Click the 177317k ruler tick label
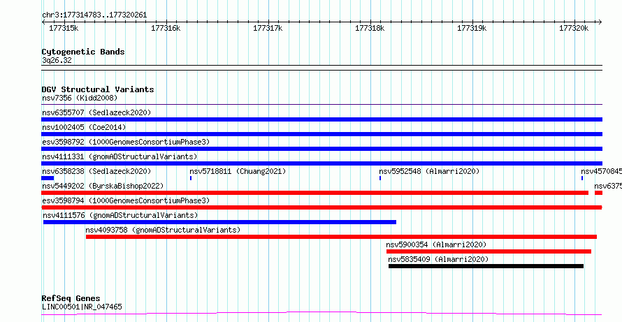The height and width of the screenshot is (322, 622). [268, 29]
